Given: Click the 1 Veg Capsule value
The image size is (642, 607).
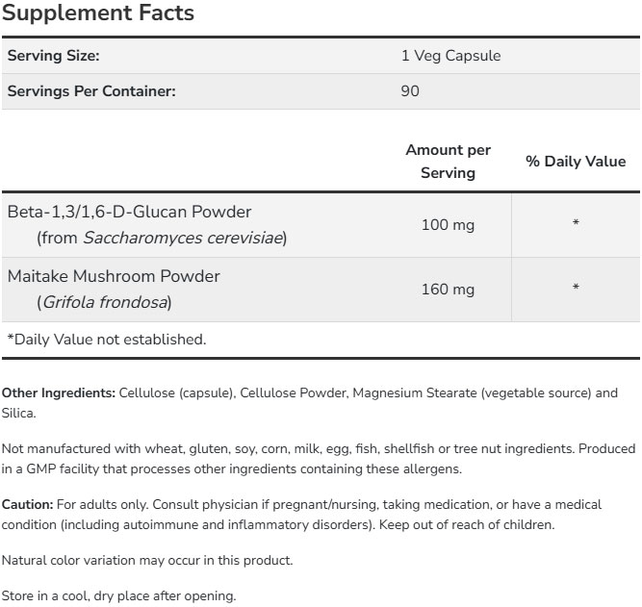Looking at the screenshot, I should click(450, 56).
